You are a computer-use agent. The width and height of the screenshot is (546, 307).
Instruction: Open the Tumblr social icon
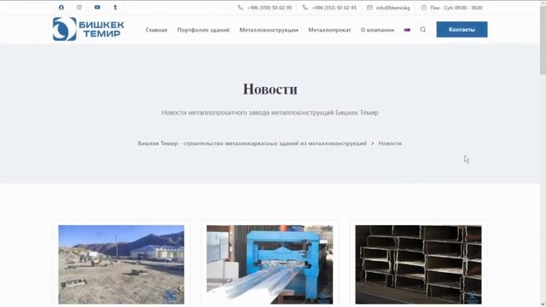pos(115,8)
